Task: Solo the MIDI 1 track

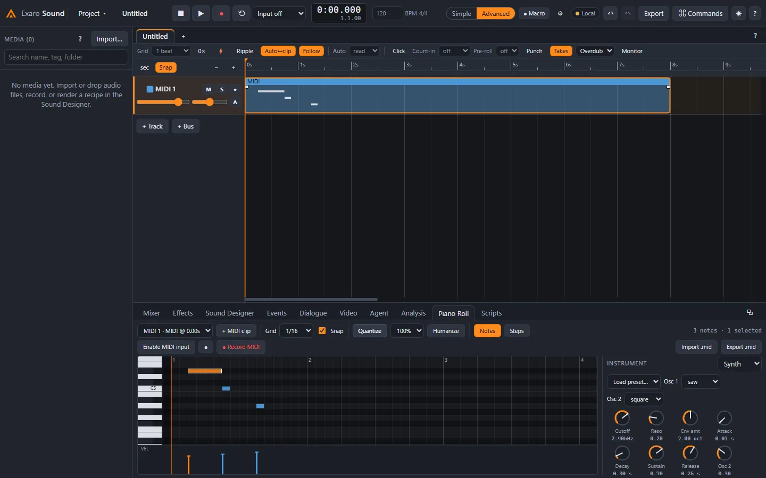Action: coord(222,89)
